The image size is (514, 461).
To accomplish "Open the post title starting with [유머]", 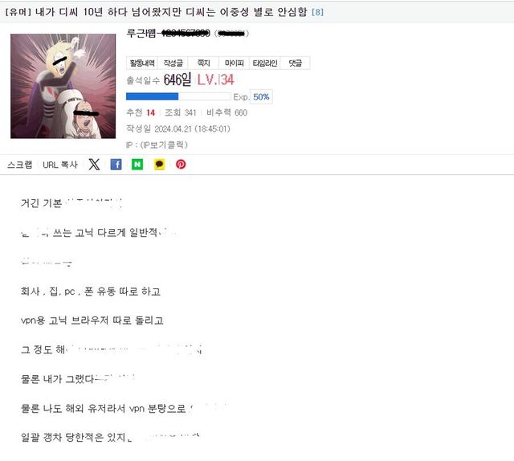I will click(156, 12).
